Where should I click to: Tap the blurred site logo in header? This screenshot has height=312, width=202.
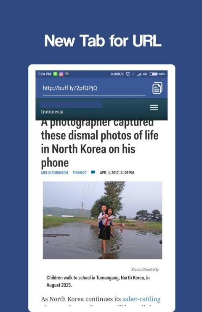(71, 105)
